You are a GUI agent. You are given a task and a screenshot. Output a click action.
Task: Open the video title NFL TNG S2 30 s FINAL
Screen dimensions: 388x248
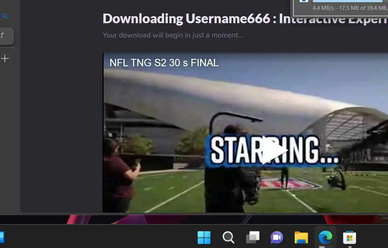click(x=164, y=63)
